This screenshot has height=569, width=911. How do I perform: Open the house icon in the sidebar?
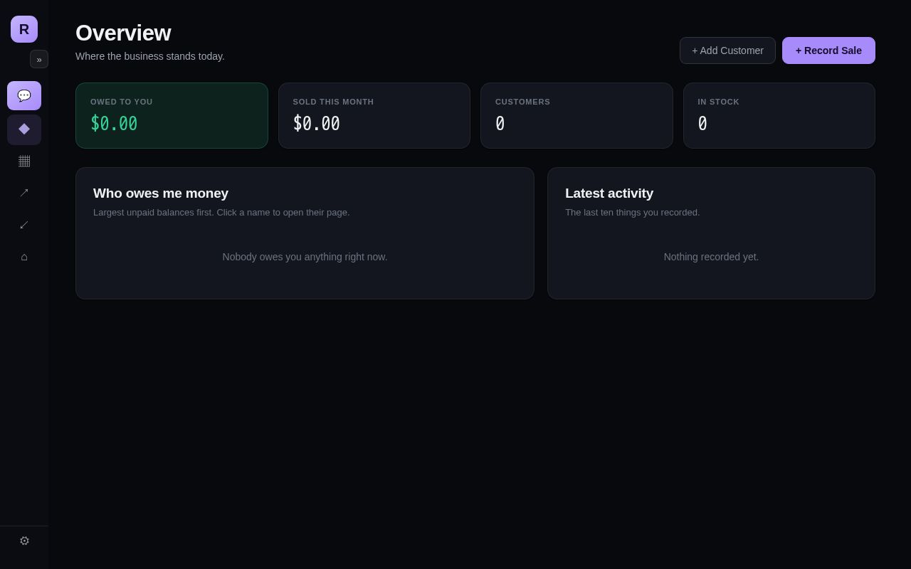point(24,257)
